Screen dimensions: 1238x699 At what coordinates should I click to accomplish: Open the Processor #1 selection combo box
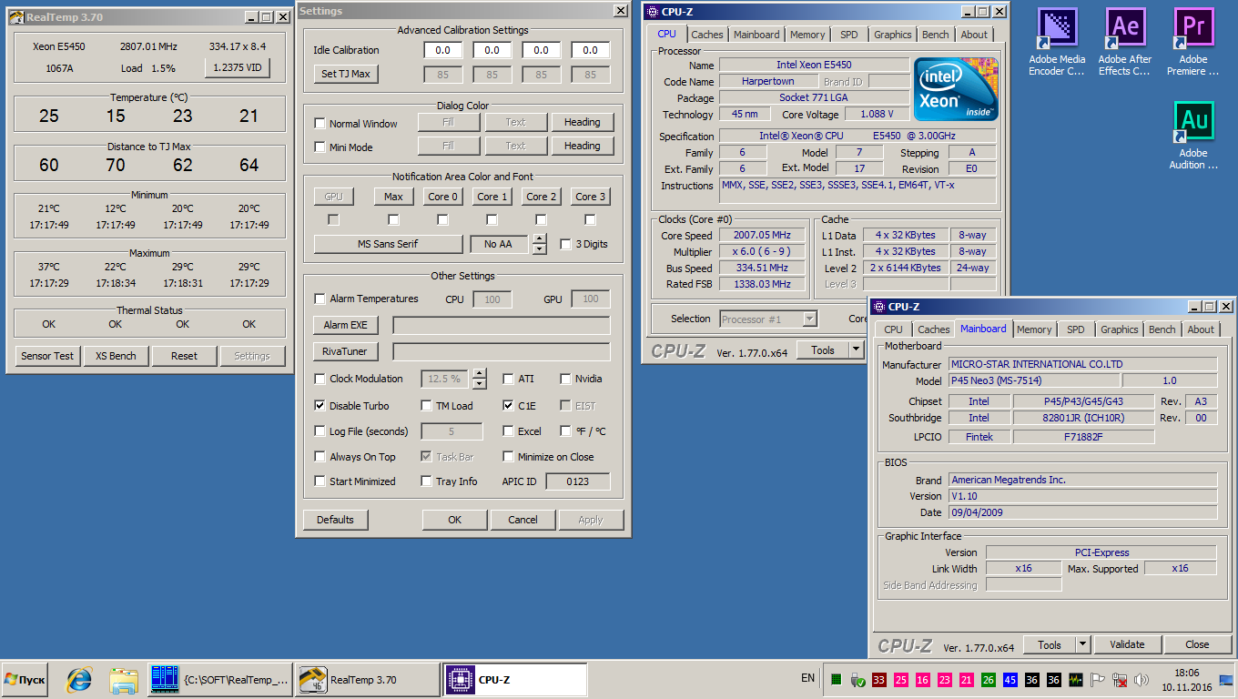769,319
